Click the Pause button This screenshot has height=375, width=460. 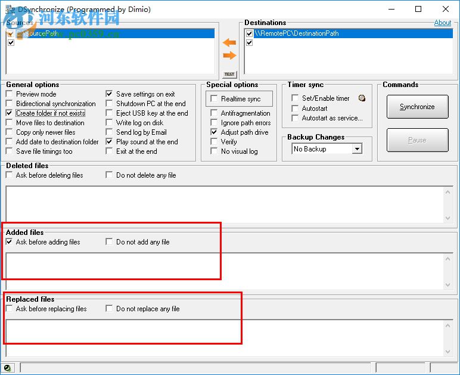[417, 140]
